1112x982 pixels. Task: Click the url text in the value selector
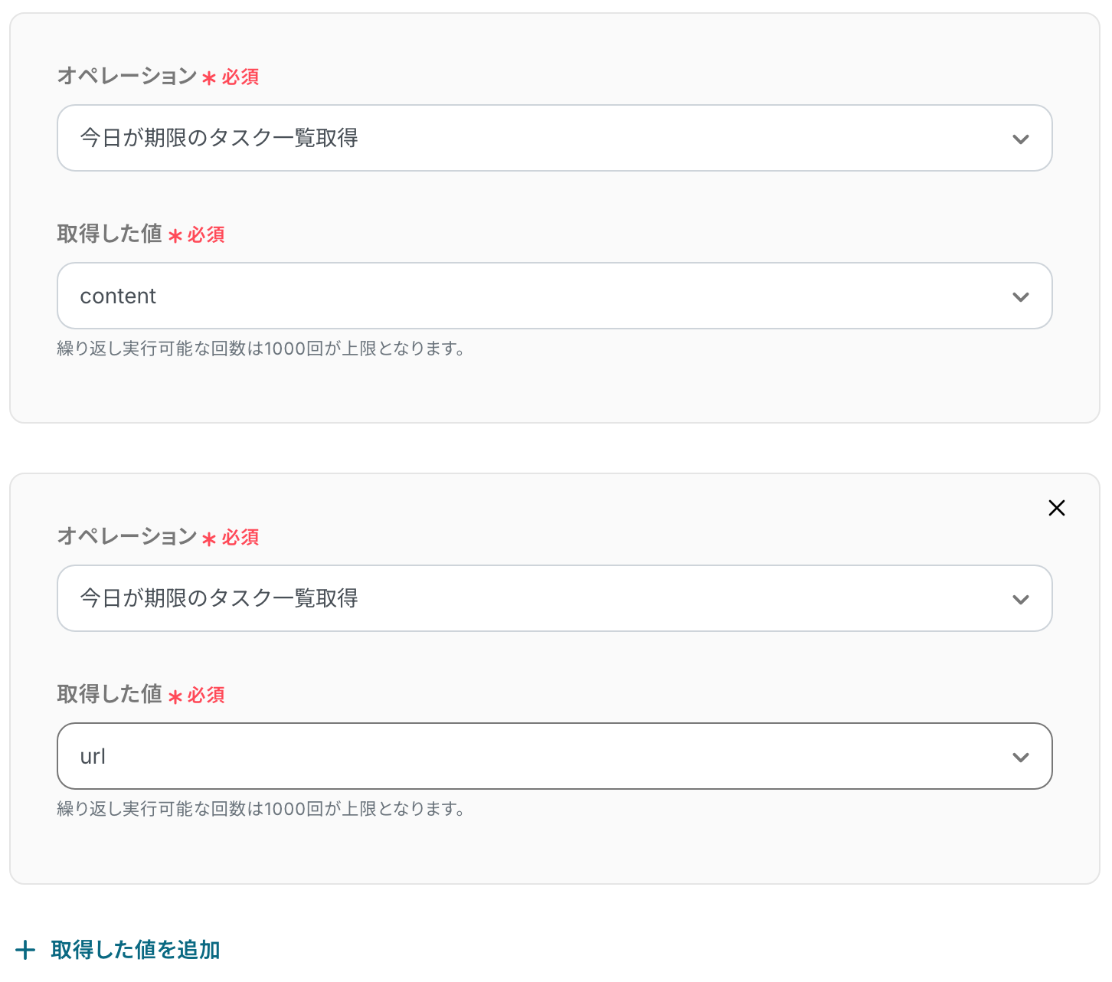click(x=93, y=757)
